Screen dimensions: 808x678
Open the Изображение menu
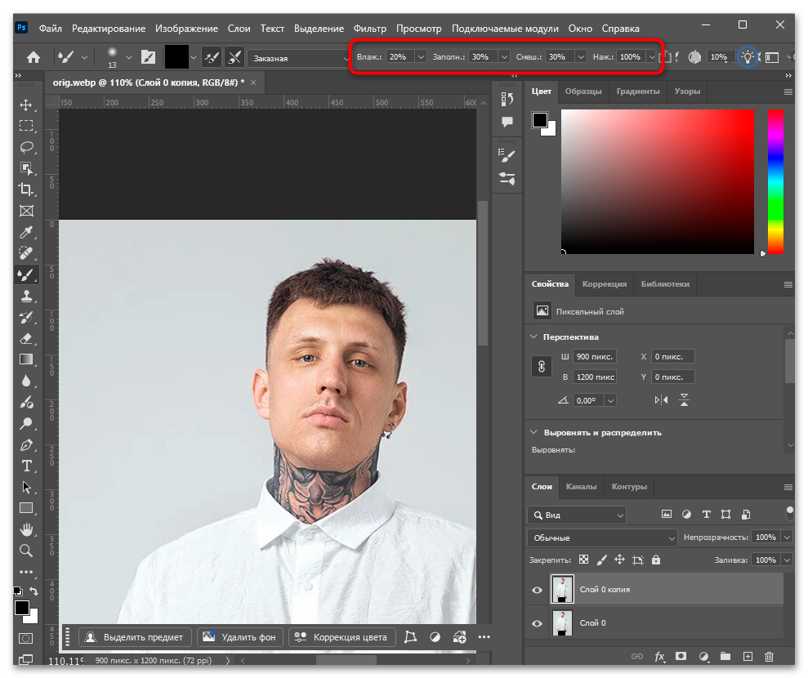186,29
